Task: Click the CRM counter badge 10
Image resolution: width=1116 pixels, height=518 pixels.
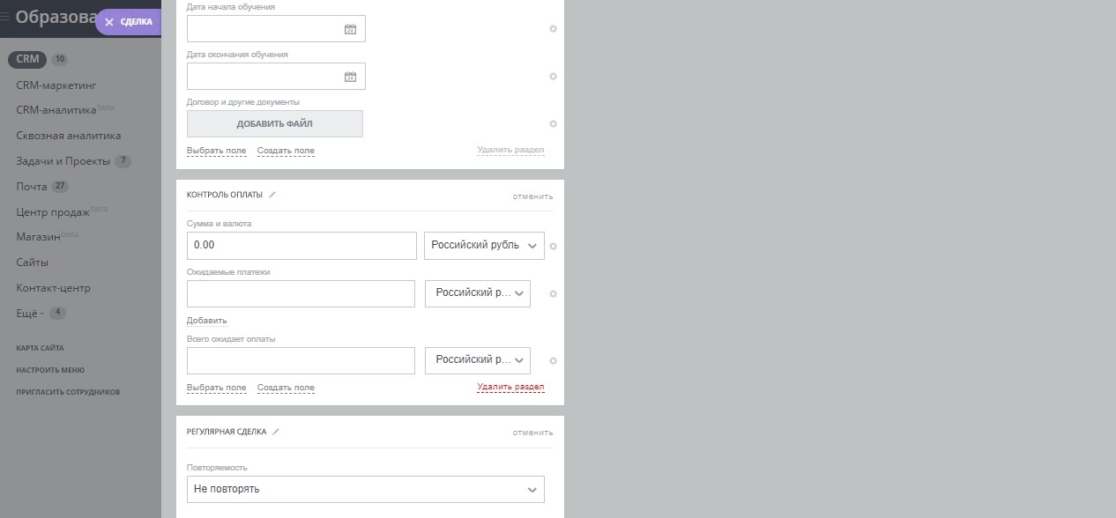Action: [x=59, y=60]
